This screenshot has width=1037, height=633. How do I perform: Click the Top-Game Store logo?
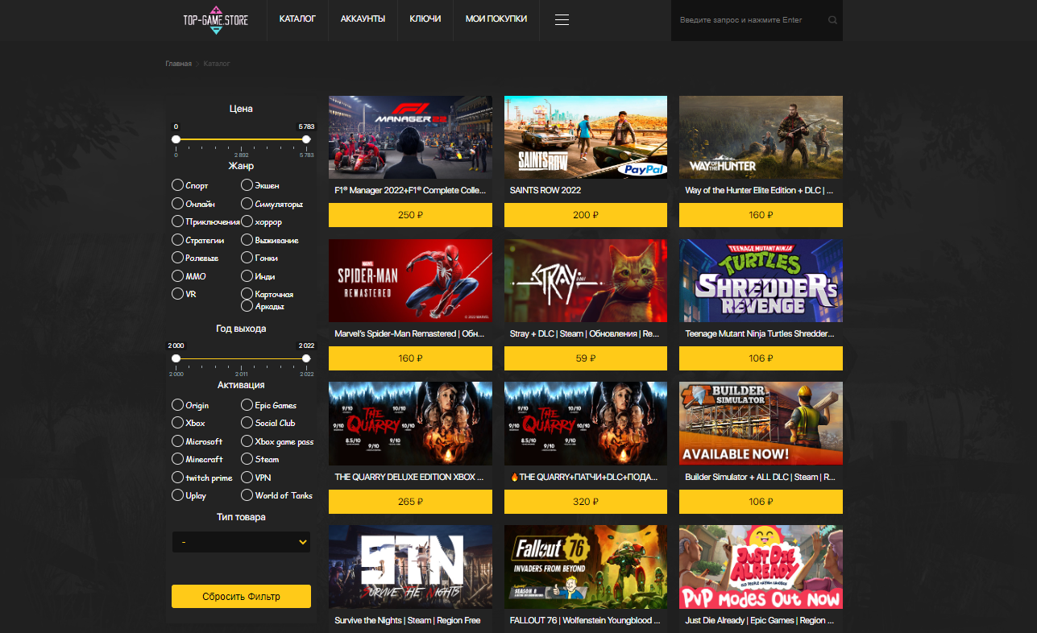click(215, 20)
